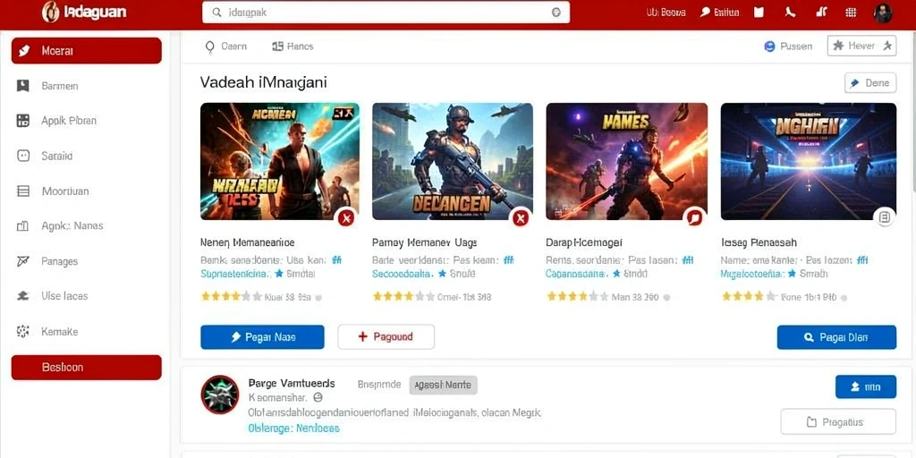The image size is (916, 458).
Task: Switch to the 'Hanos' tab
Action: tap(293, 47)
